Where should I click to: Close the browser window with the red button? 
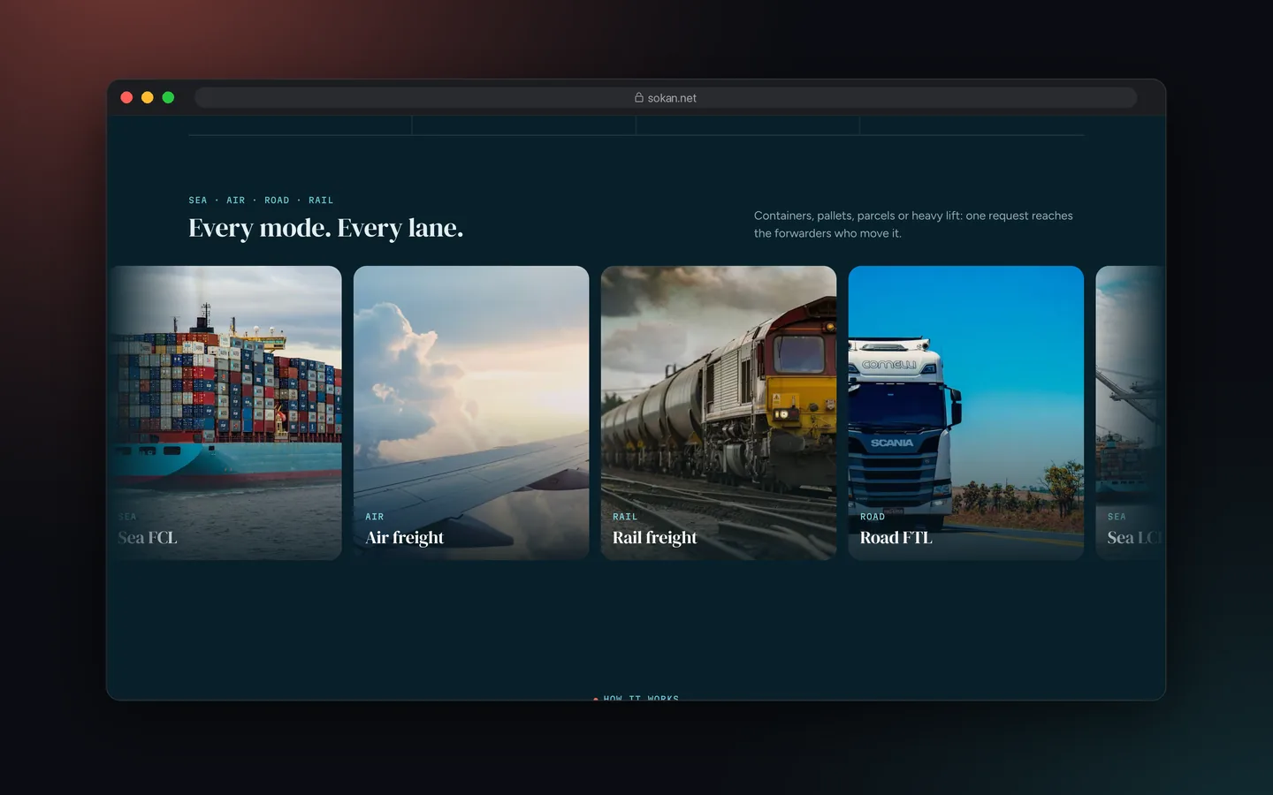(126, 97)
